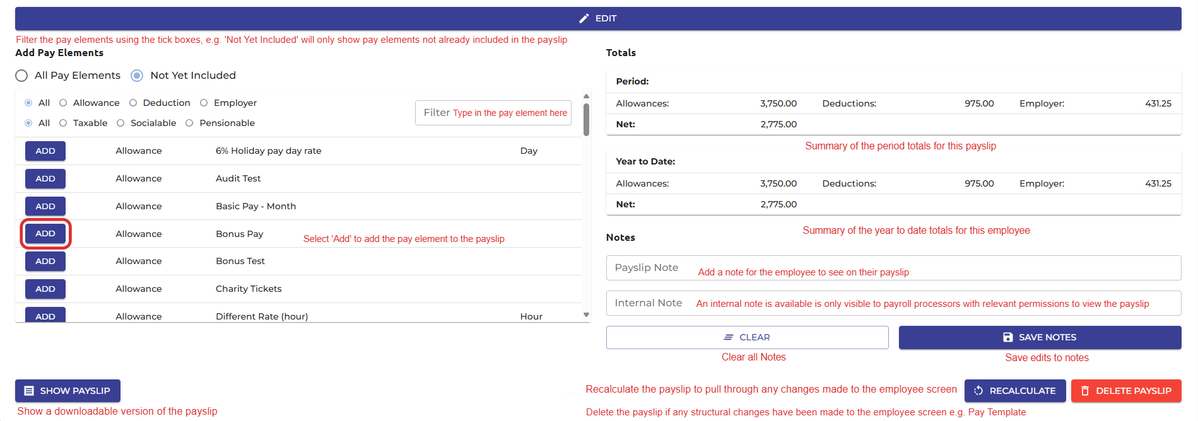Image resolution: width=1198 pixels, height=421 pixels.
Task: Click the floppy disk icon on Save Notes
Action: point(1008,337)
